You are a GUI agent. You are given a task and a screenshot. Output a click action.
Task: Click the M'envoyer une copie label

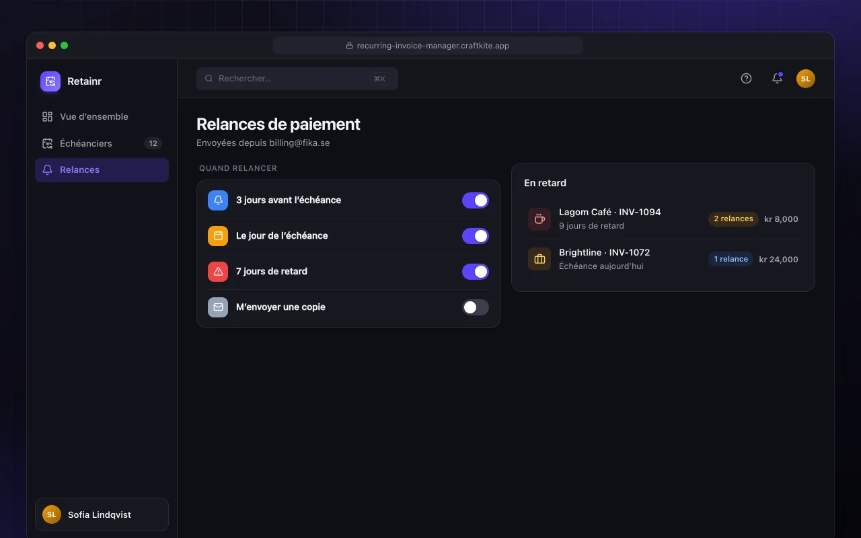280,307
